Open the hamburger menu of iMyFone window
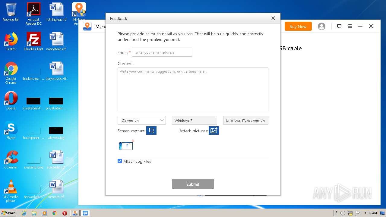This screenshot has width=386, height=217. [350, 26]
